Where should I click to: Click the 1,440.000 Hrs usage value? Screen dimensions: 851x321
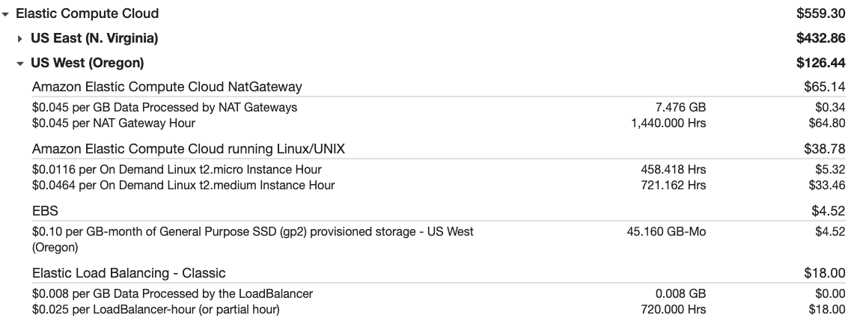point(668,123)
